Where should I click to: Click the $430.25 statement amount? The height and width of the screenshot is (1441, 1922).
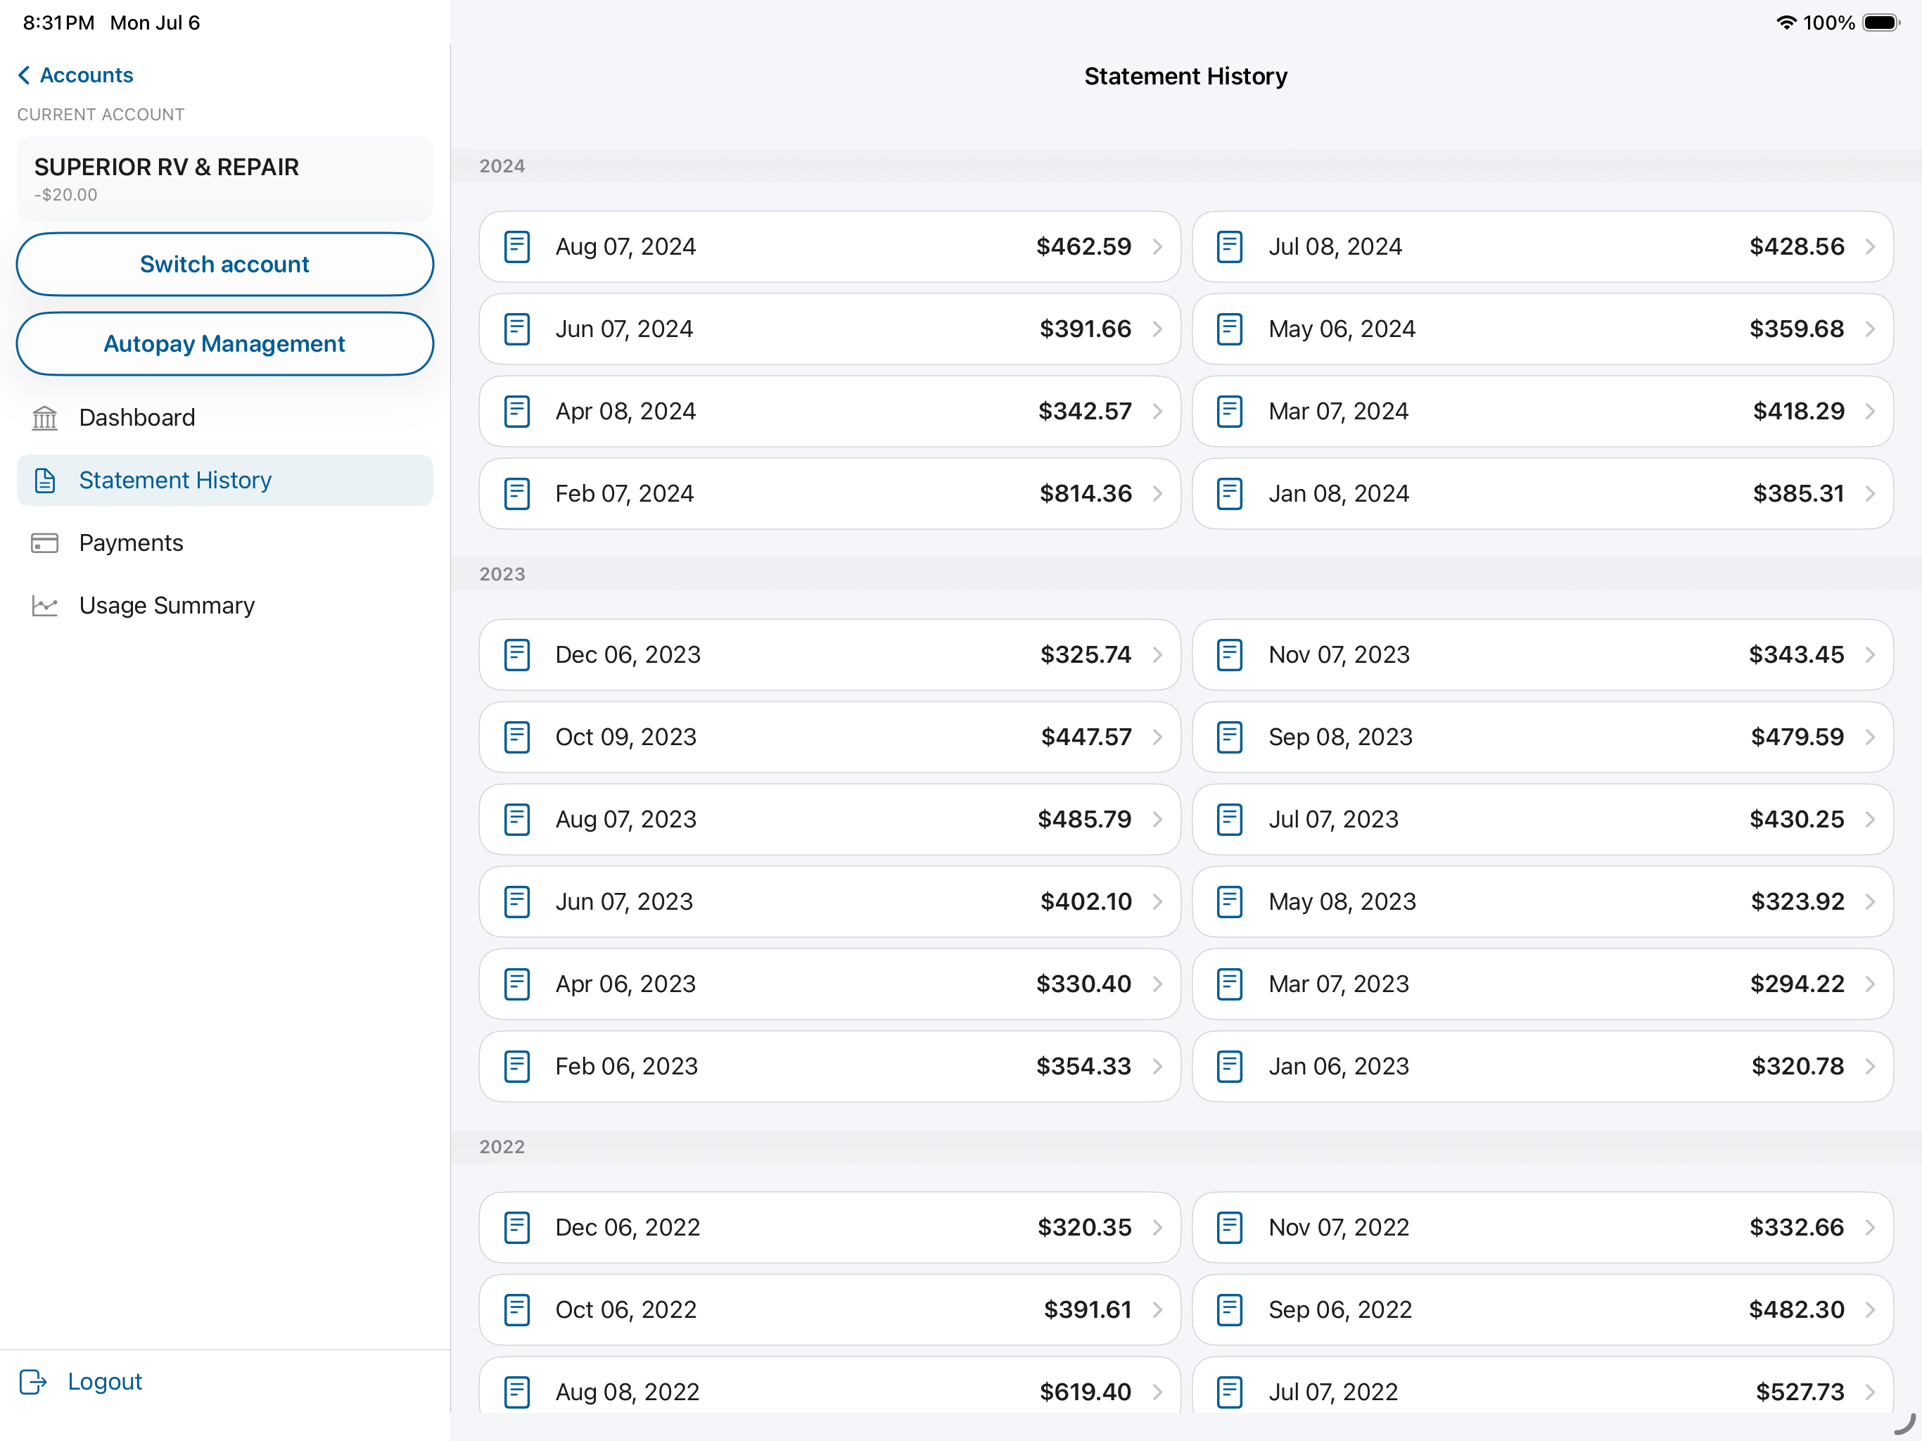1796,820
